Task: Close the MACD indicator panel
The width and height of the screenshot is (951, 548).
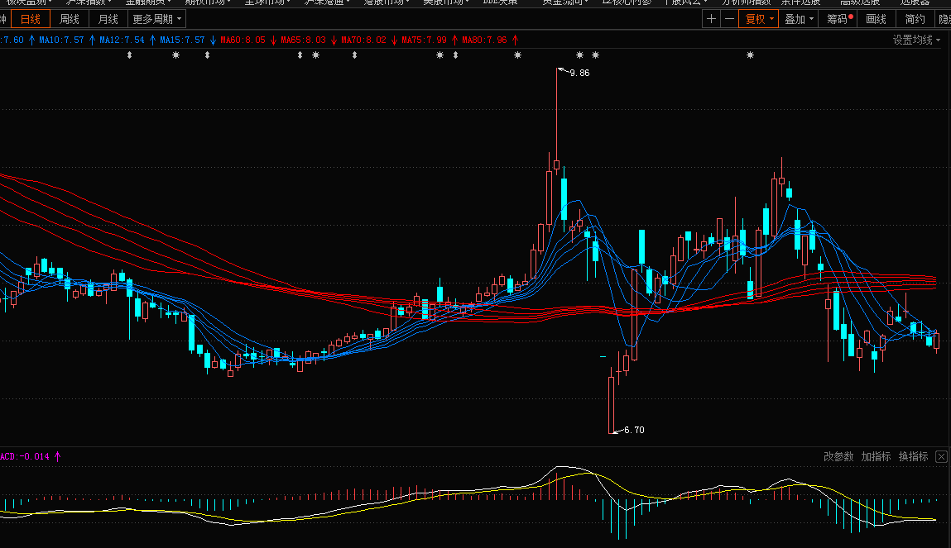Action: point(941,456)
